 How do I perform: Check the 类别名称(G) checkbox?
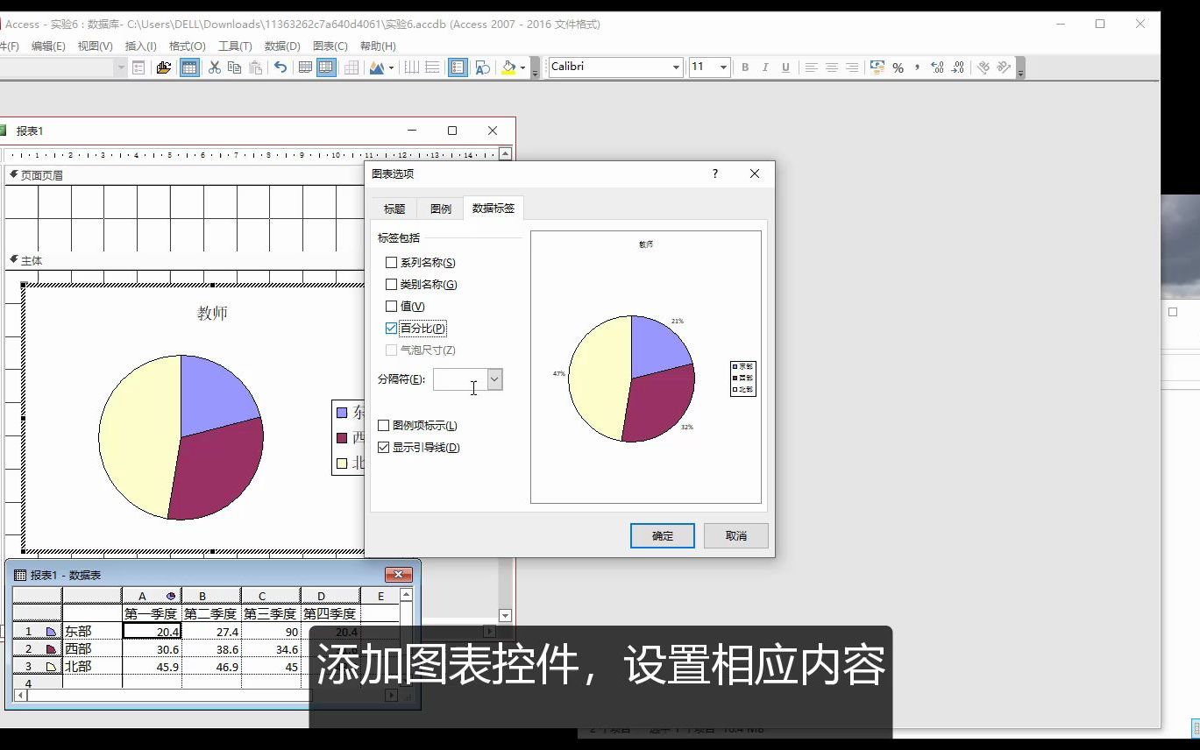tap(391, 285)
